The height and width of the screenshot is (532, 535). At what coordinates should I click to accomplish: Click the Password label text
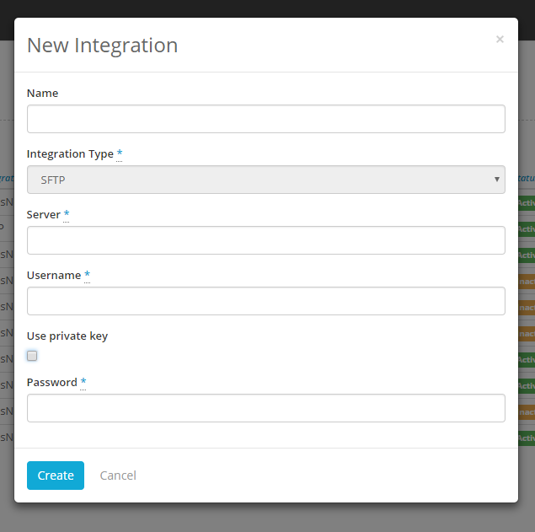52,383
